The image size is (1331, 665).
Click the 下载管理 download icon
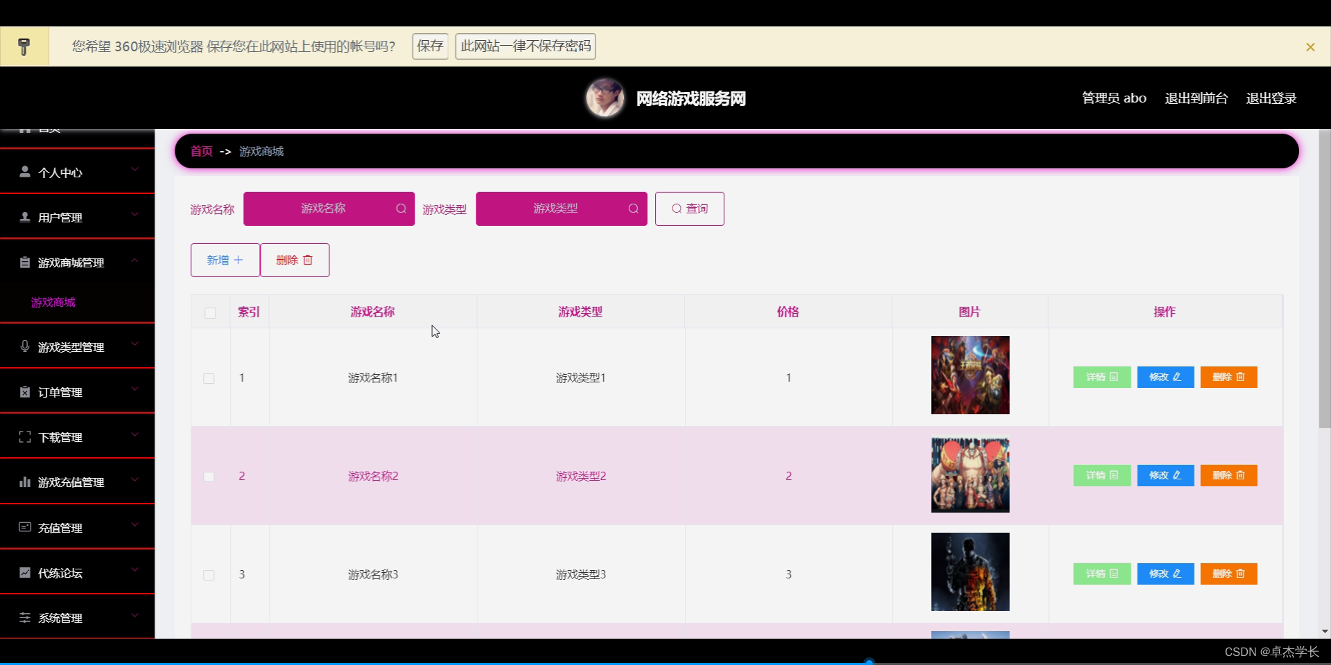(25, 436)
